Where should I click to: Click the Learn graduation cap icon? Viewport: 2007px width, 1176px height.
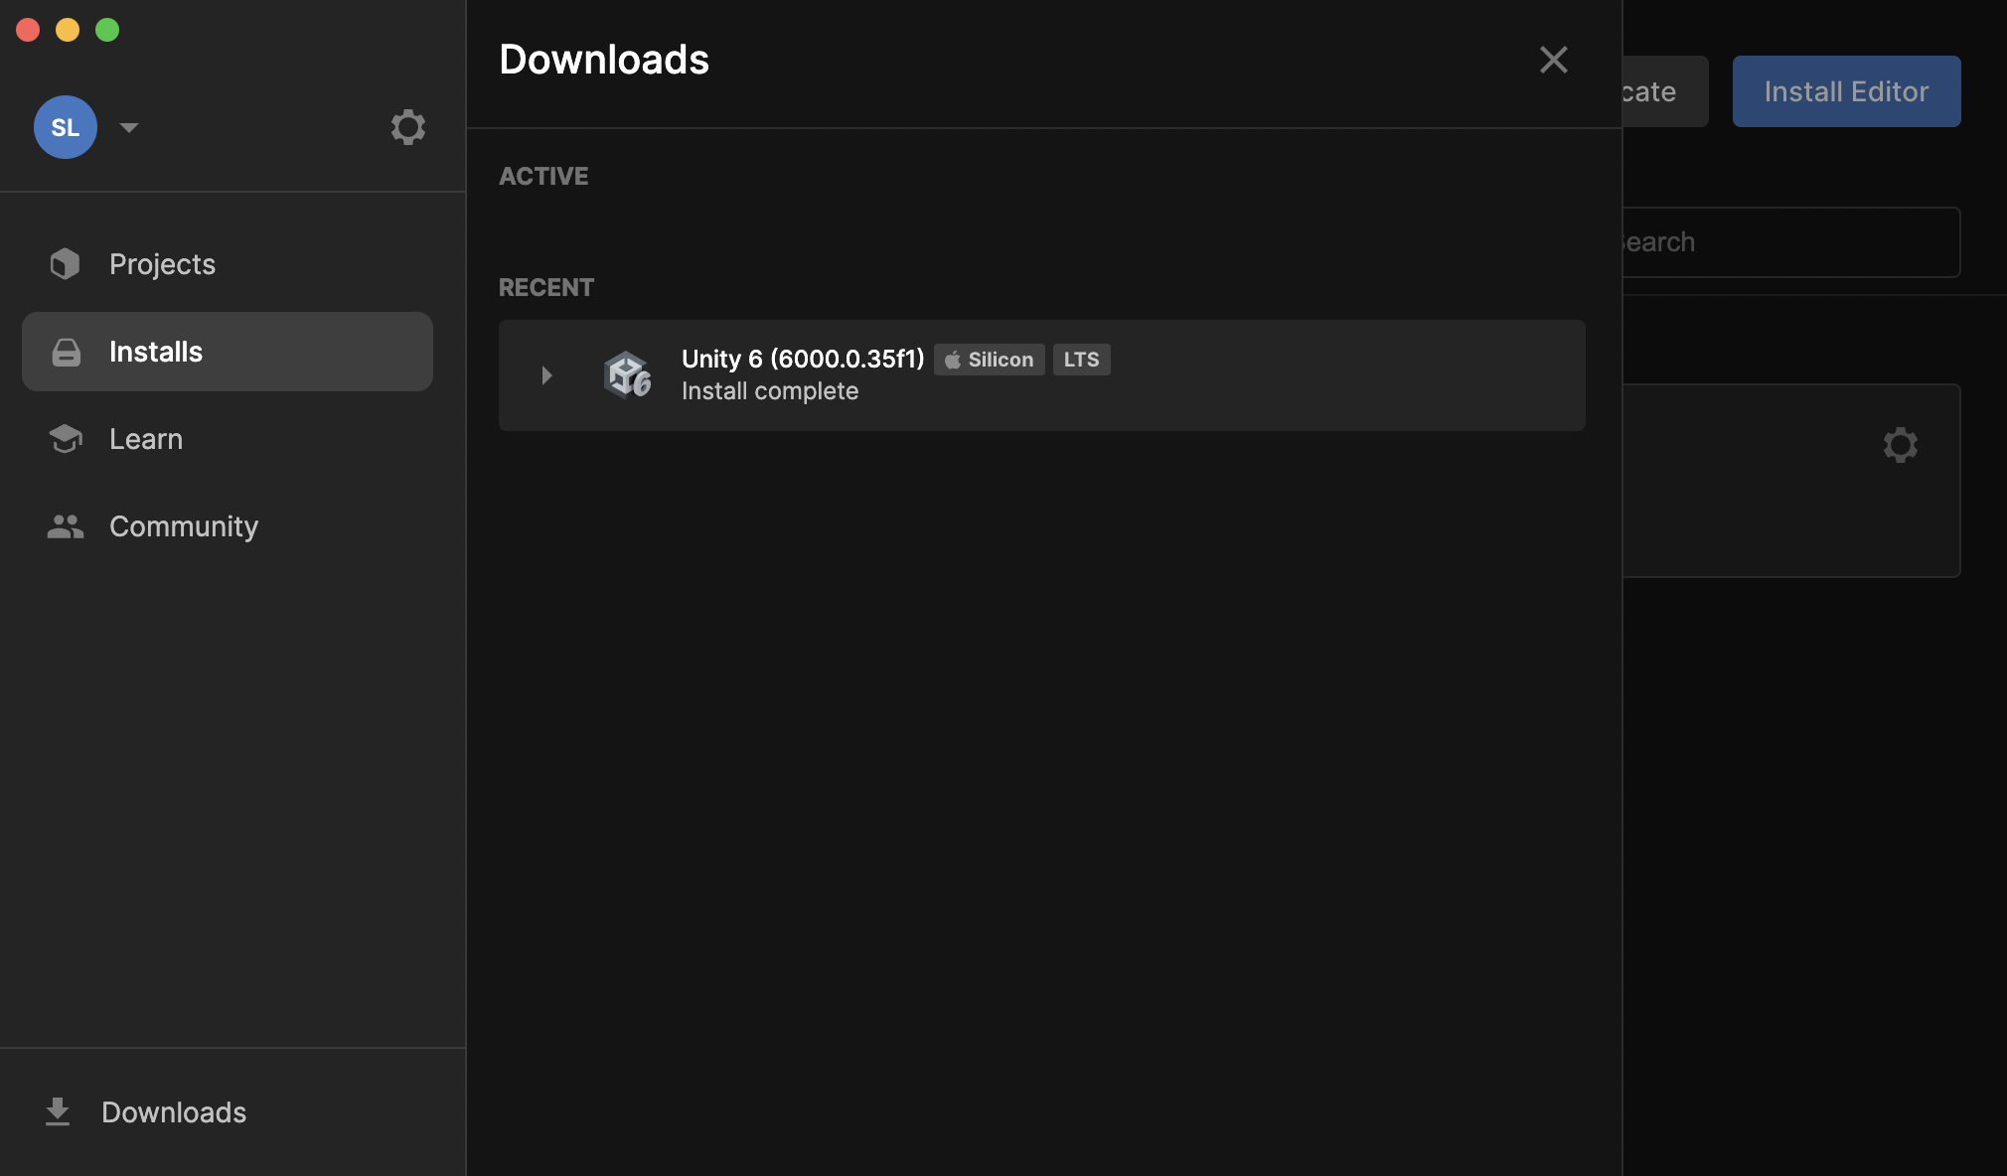pyautogui.click(x=66, y=439)
